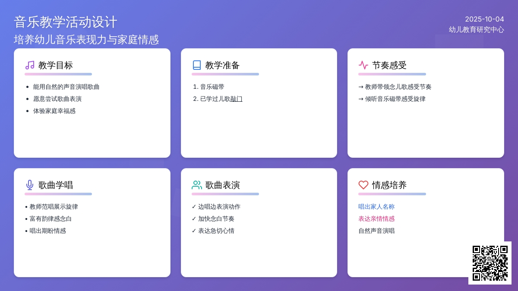Click the main title 音乐教学活动设计
The height and width of the screenshot is (291, 518).
(x=66, y=22)
